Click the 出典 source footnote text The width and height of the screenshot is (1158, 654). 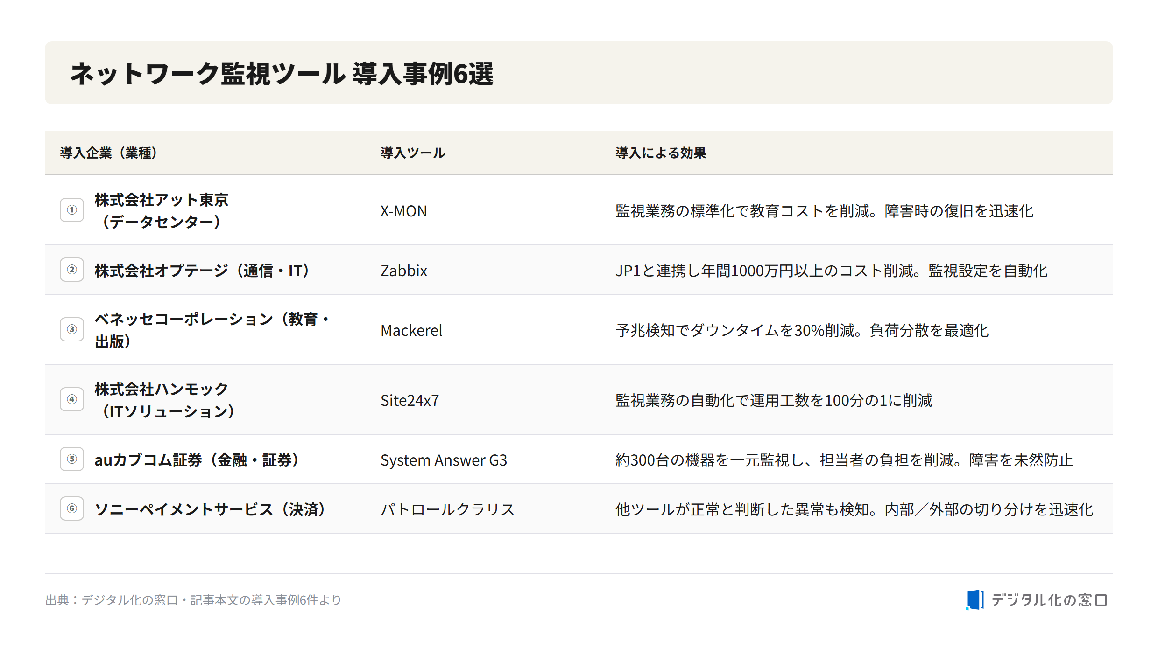[193, 600]
